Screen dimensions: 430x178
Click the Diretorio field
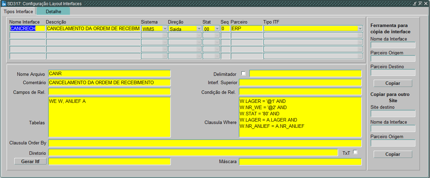193,152
